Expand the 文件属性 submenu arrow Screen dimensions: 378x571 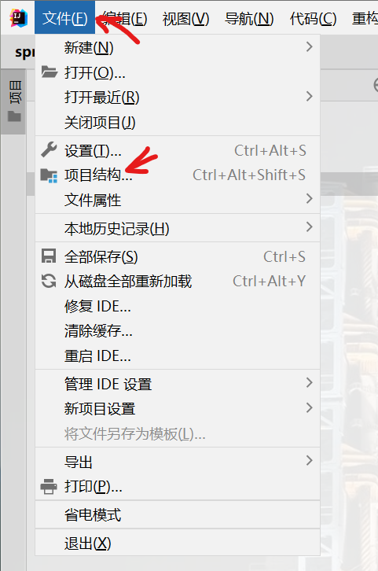[x=310, y=198]
